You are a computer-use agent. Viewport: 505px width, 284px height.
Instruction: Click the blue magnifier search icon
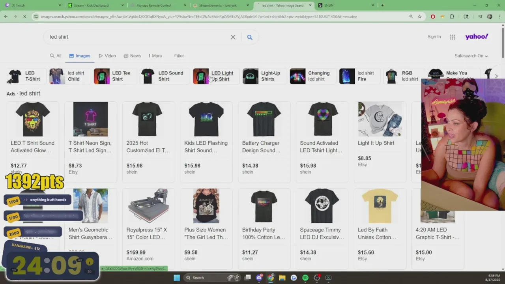[x=250, y=37]
